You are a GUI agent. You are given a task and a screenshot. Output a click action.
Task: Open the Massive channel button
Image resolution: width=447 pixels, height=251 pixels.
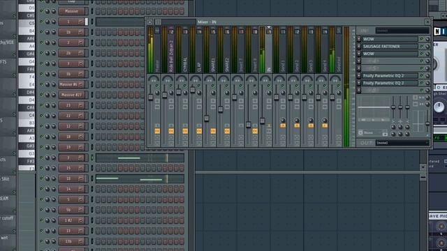tap(71, 11)
